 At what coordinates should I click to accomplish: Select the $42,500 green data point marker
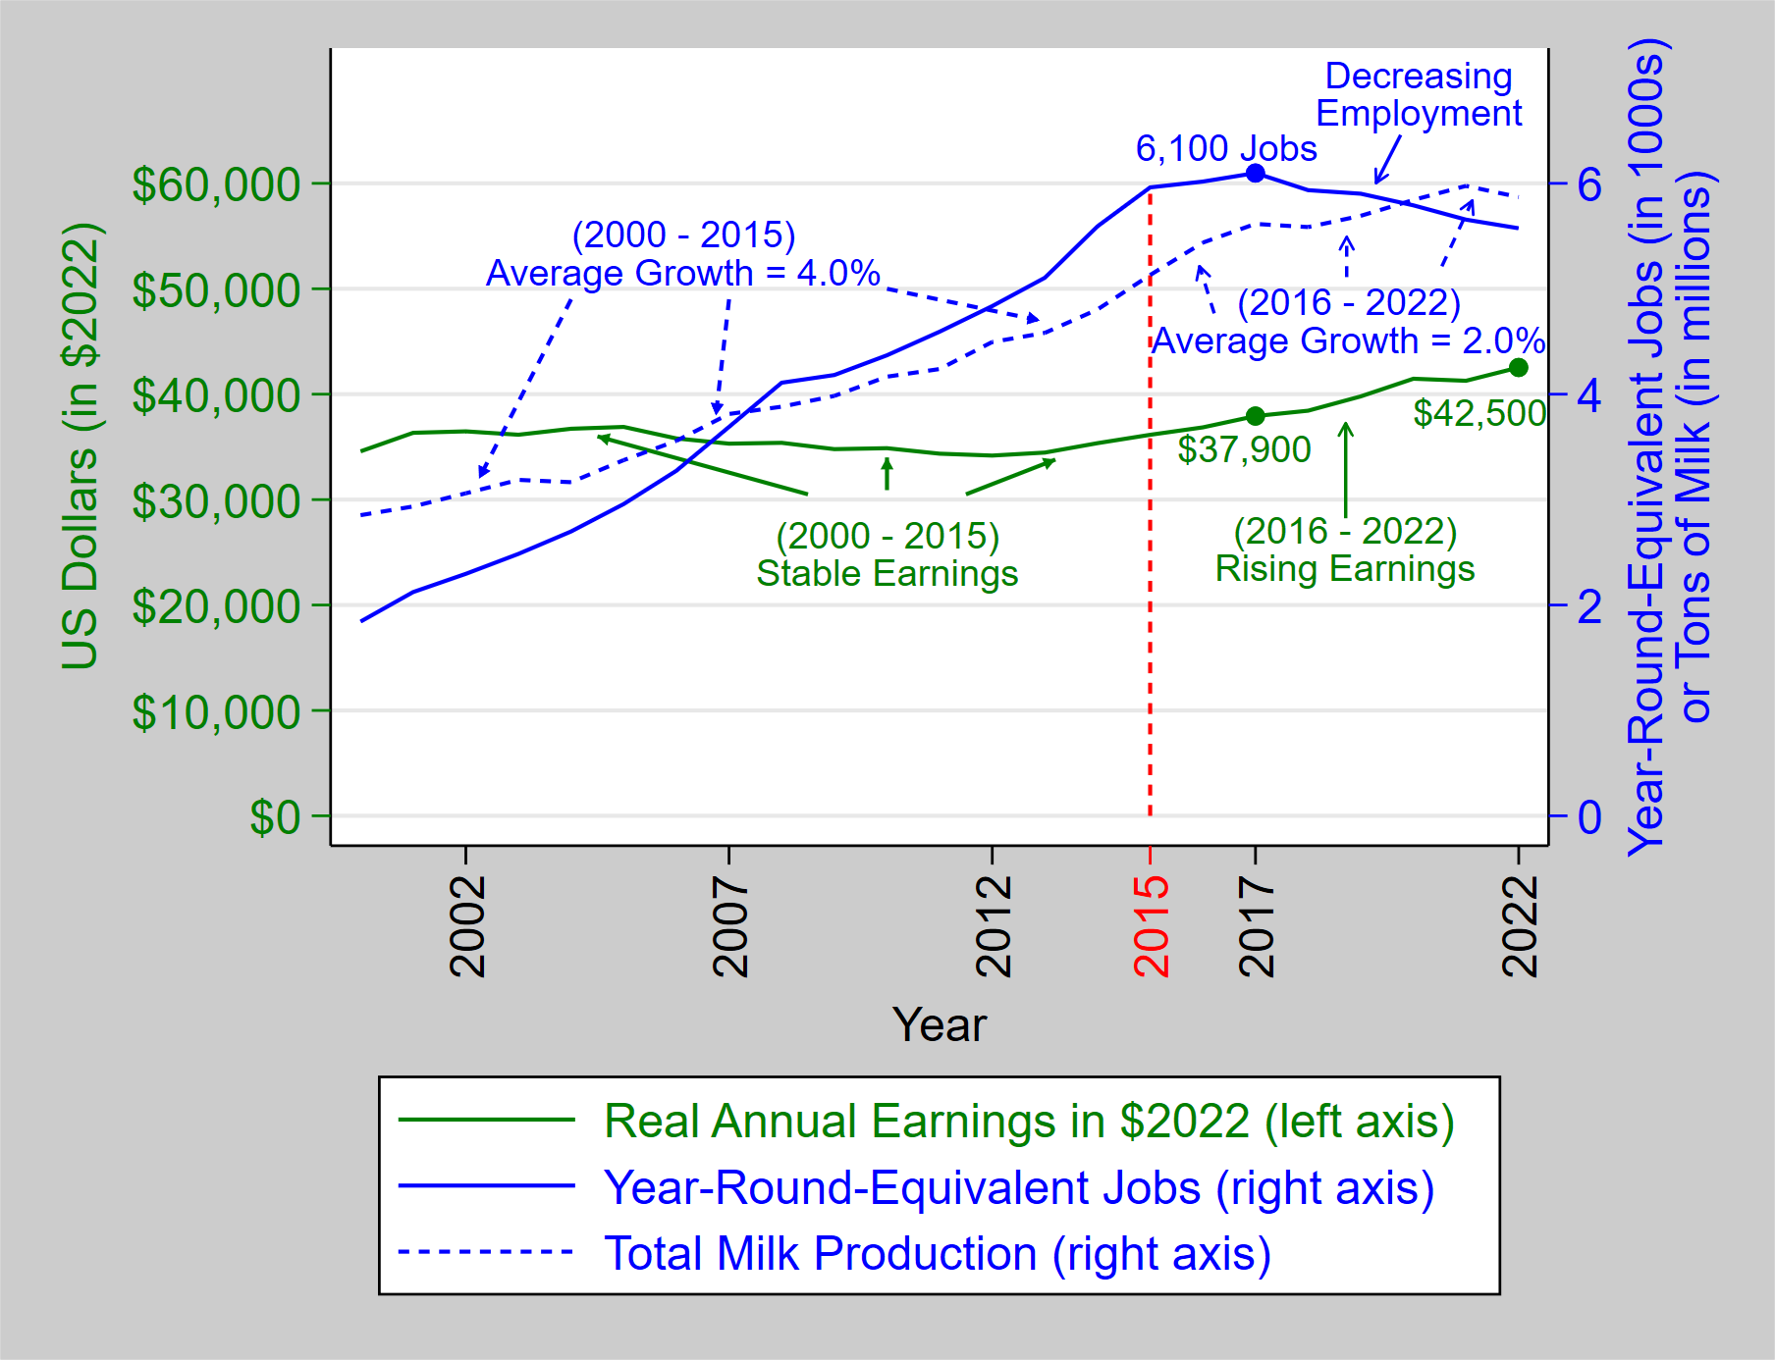[x=1517, y=367]
